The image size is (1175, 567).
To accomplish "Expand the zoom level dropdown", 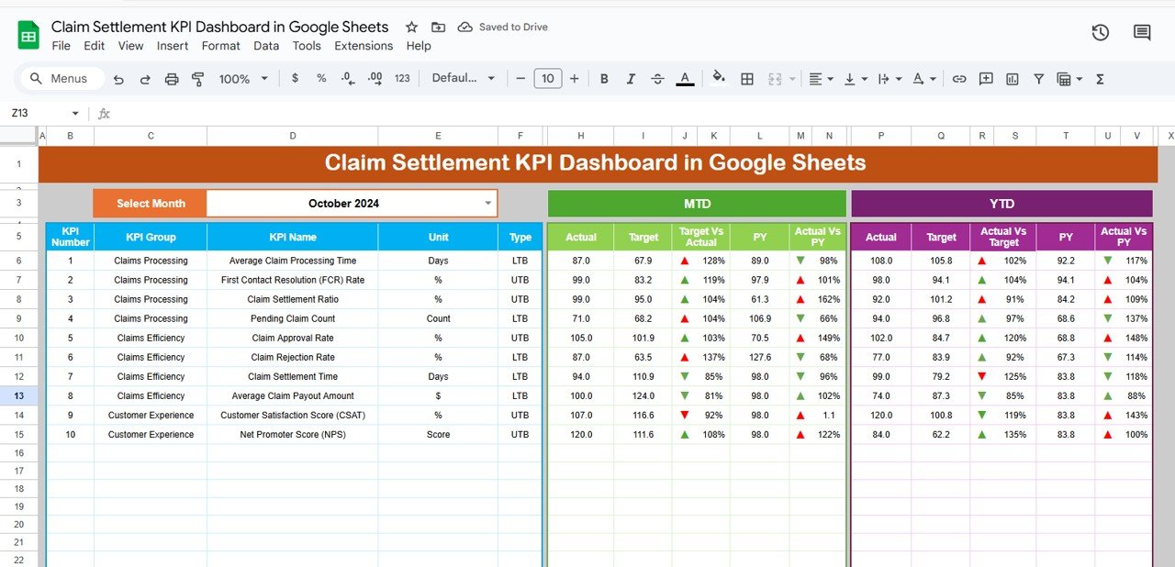I will point(243,79).
